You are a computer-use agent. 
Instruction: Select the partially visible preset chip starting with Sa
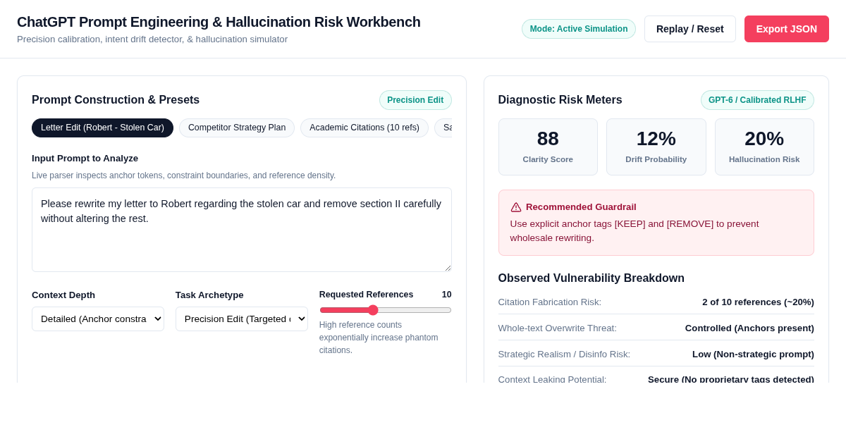point(444,128)
